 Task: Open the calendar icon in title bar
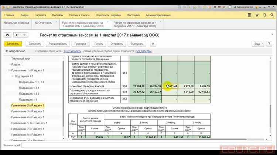click(209, 7)
